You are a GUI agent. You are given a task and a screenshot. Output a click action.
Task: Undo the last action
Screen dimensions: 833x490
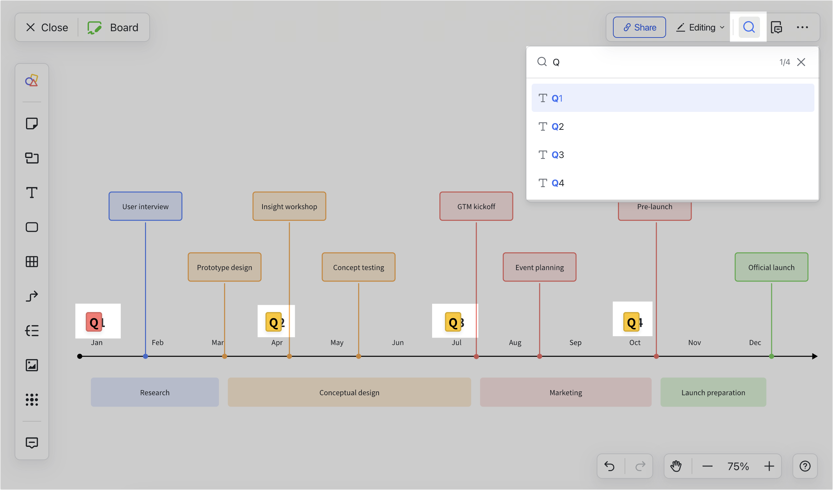[x=609, y=466]
